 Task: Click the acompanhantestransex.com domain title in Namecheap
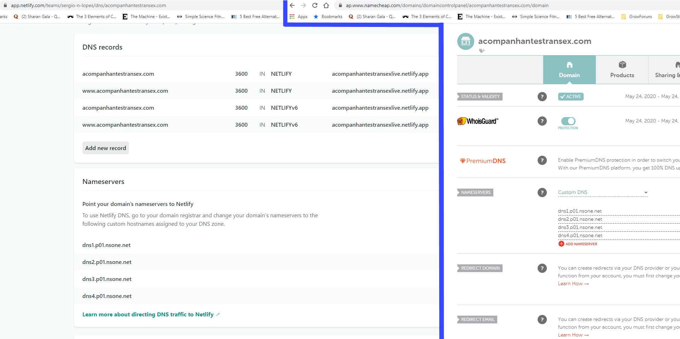coord(534,41)
